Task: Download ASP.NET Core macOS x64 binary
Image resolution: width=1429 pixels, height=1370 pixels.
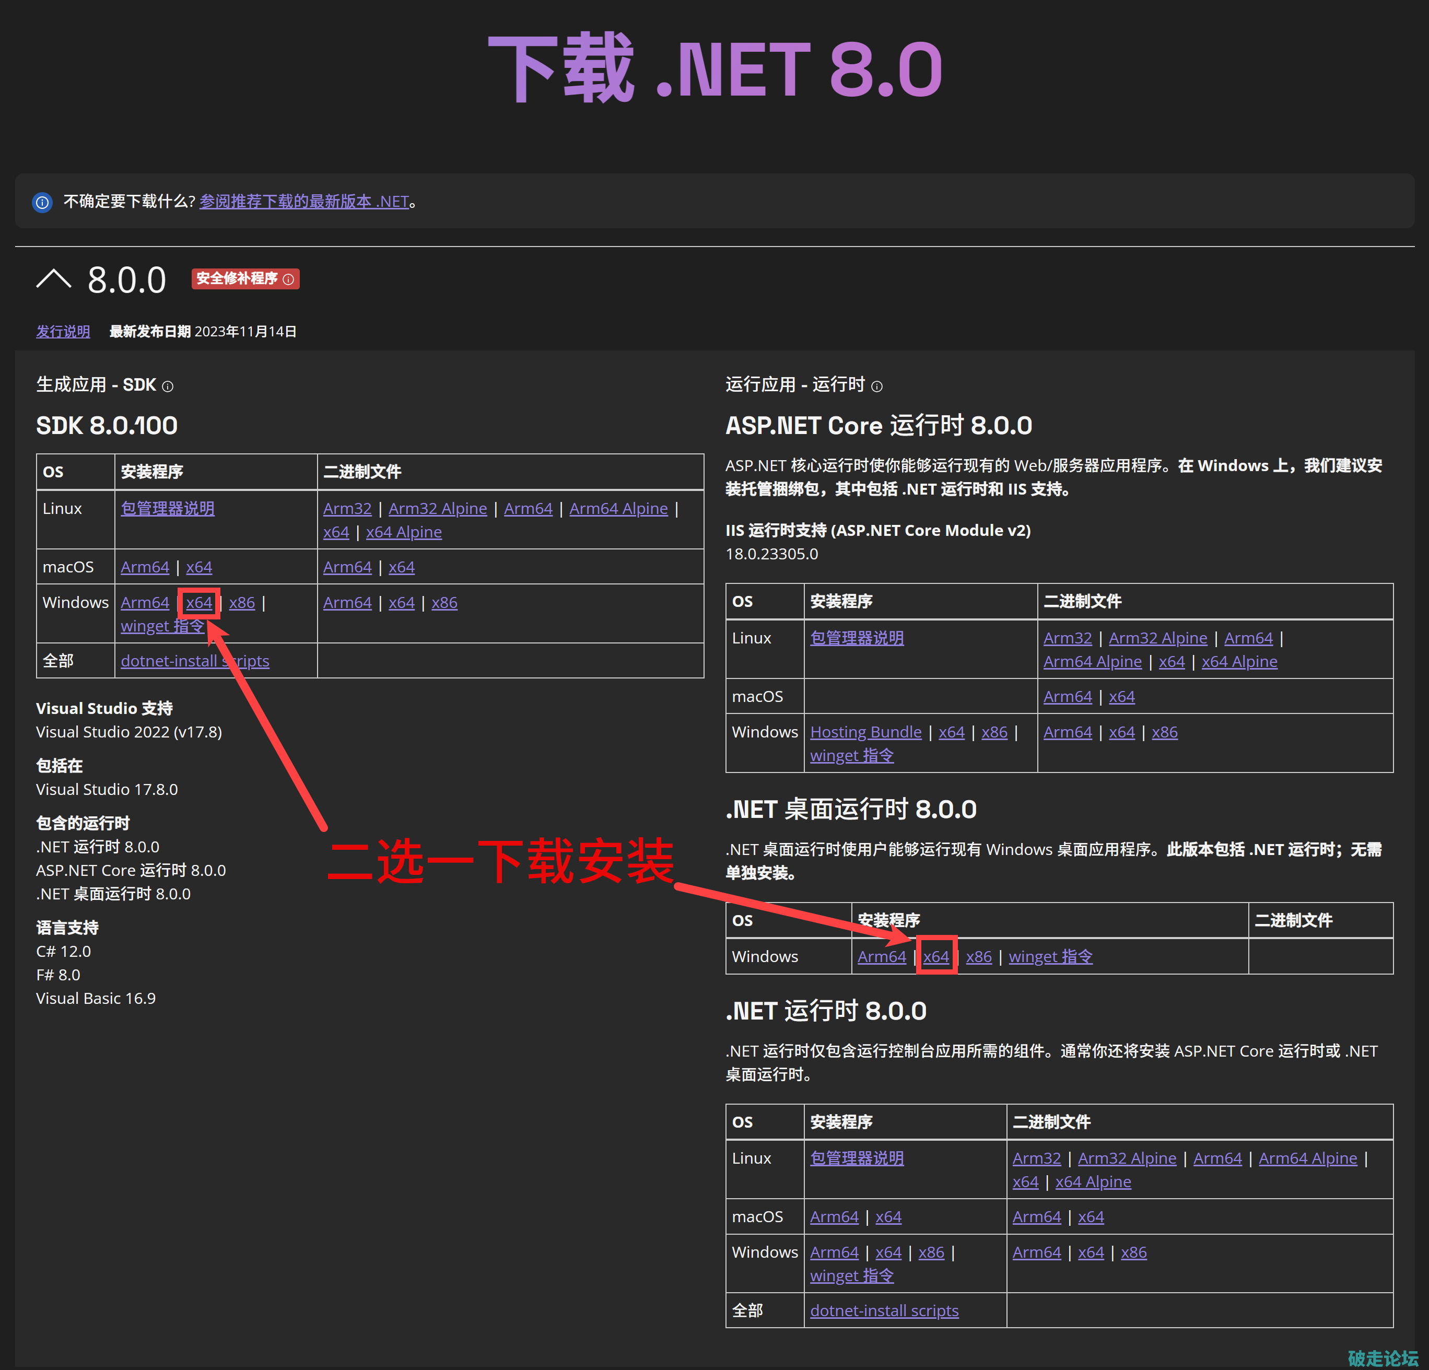Action: (1122, 697)
